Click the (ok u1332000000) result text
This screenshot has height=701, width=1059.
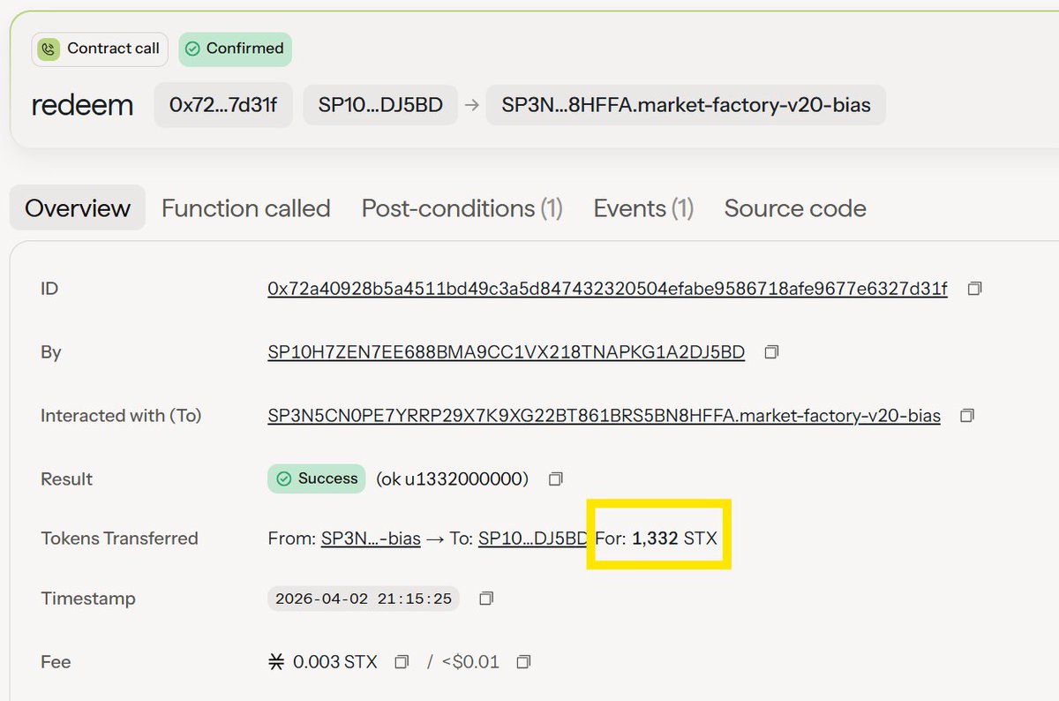tap(452, 479)
